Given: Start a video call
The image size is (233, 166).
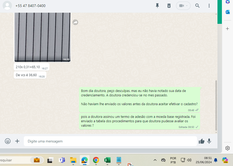Looking at the screenshot, I should click(x=181, y=6).
